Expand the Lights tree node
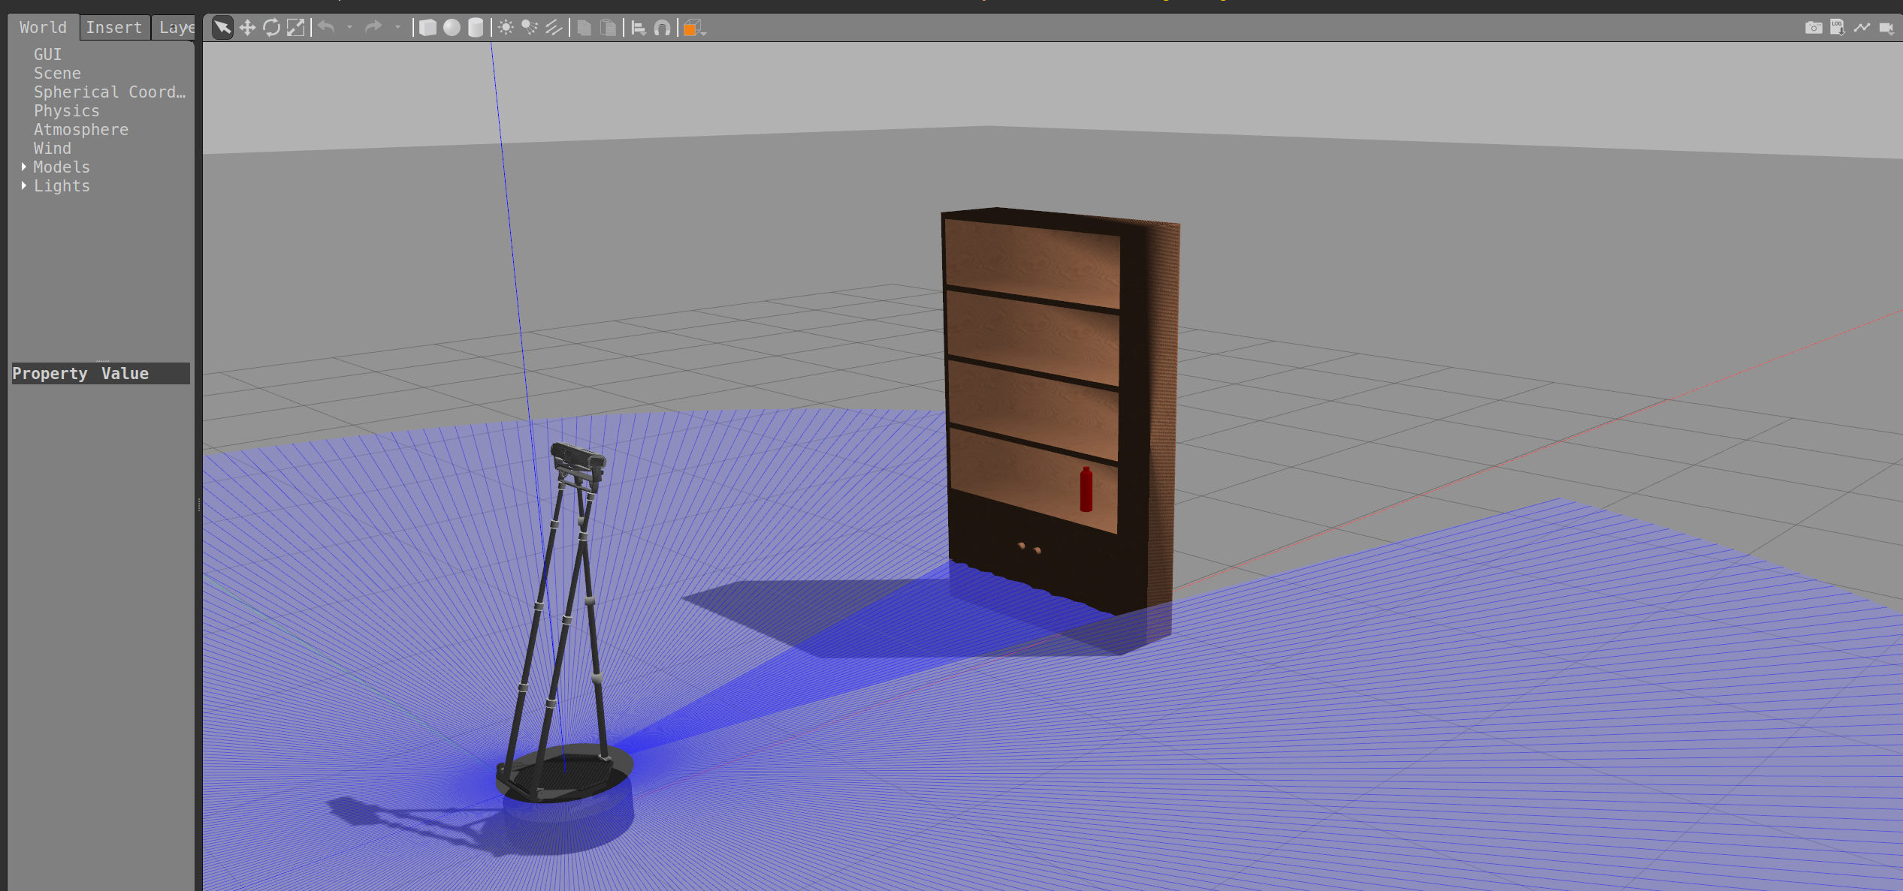Screen dimensions: 1903x891 point(24,185)
